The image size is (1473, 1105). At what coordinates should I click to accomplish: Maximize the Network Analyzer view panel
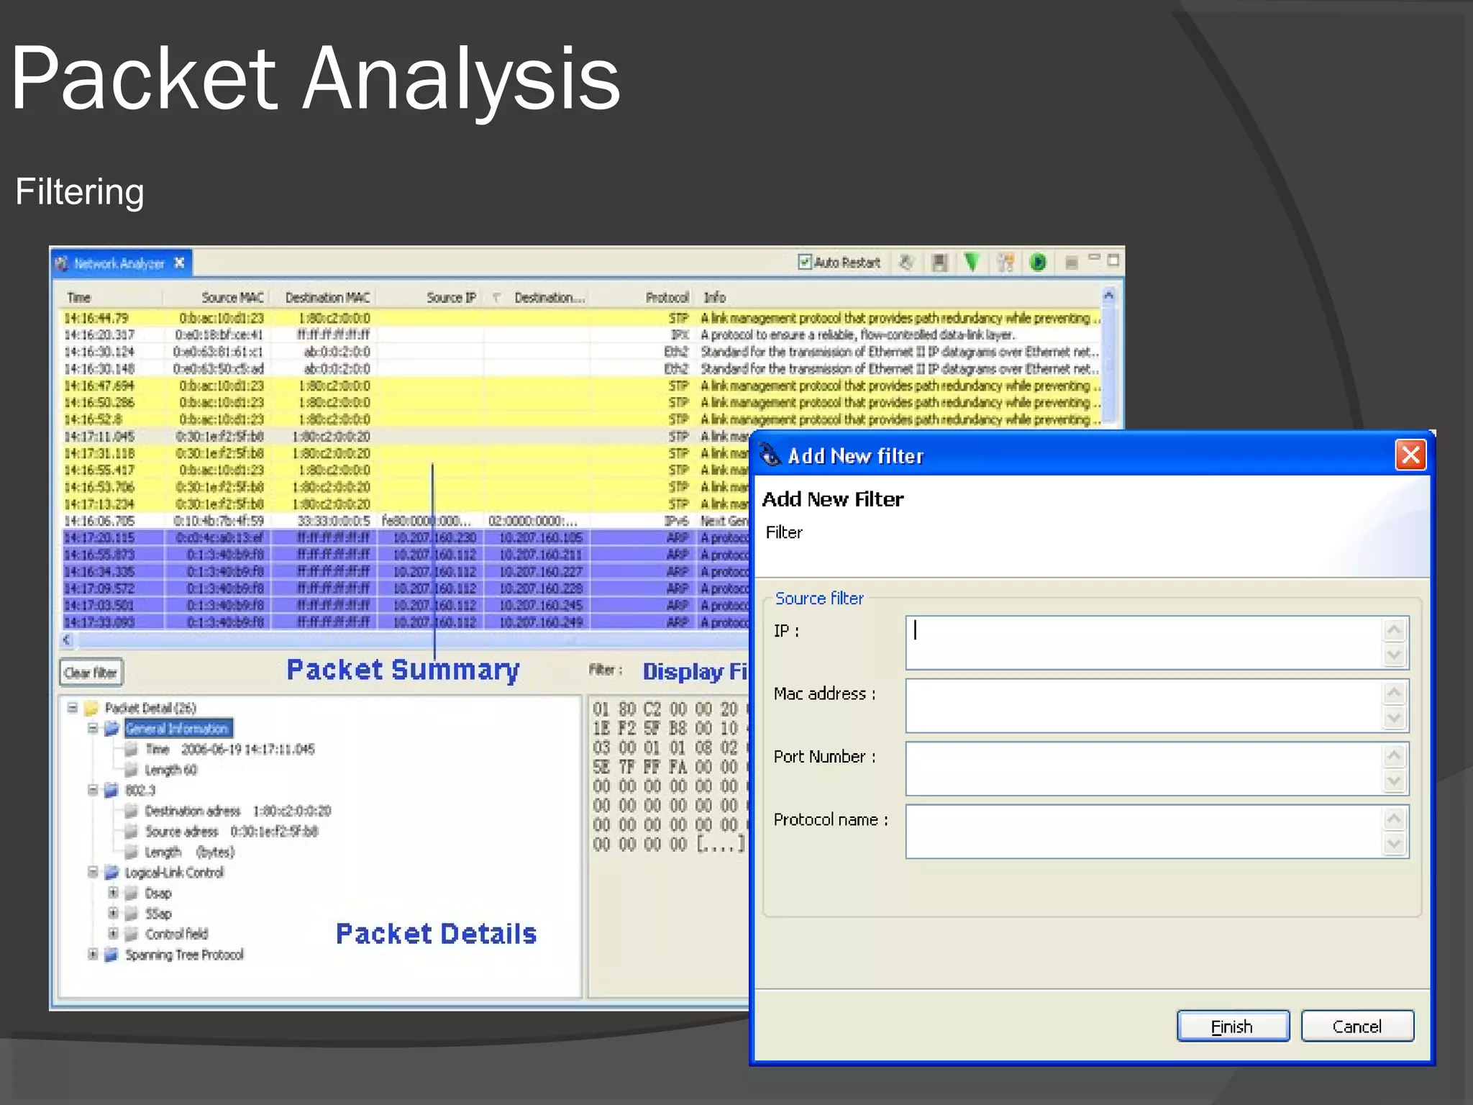coord(1113,260)
